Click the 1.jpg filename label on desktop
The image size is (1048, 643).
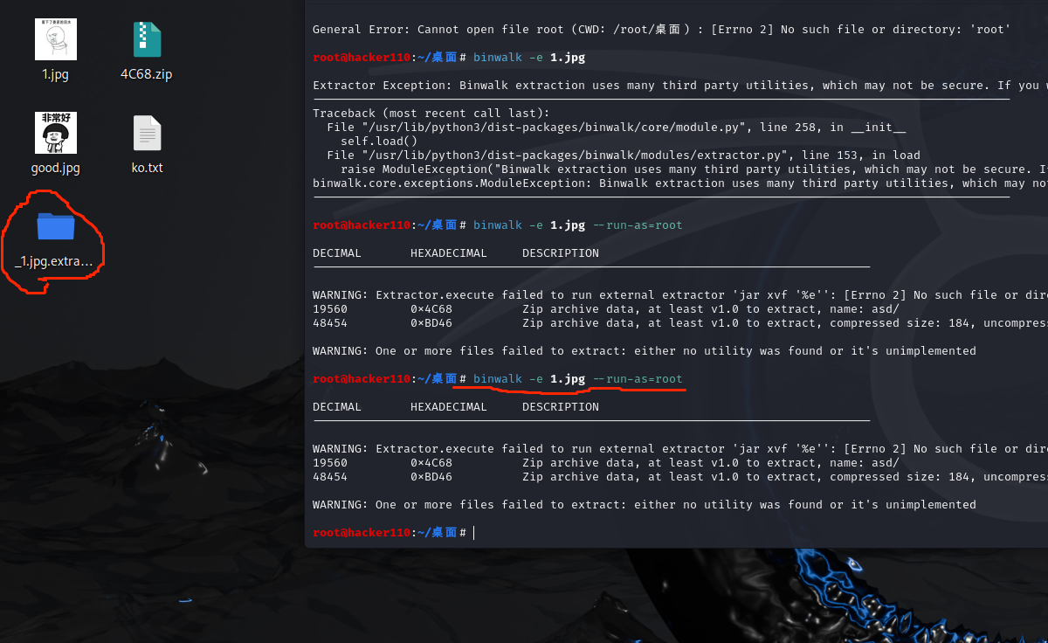[55, 74]
